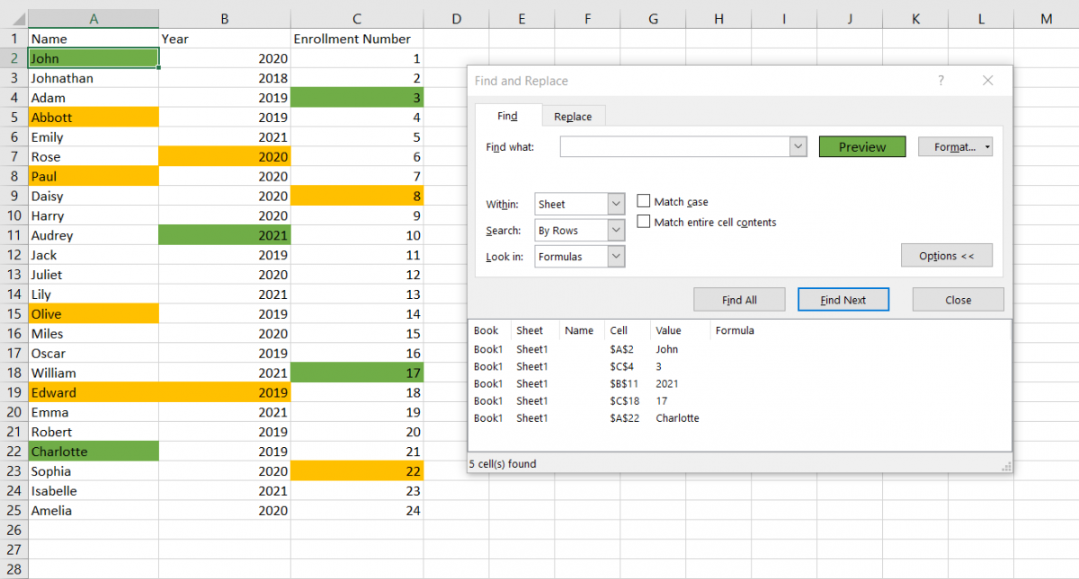Expand the Look in Formulas dropdown
Viewport: 1079px width, 579px height.
(616, 257)
